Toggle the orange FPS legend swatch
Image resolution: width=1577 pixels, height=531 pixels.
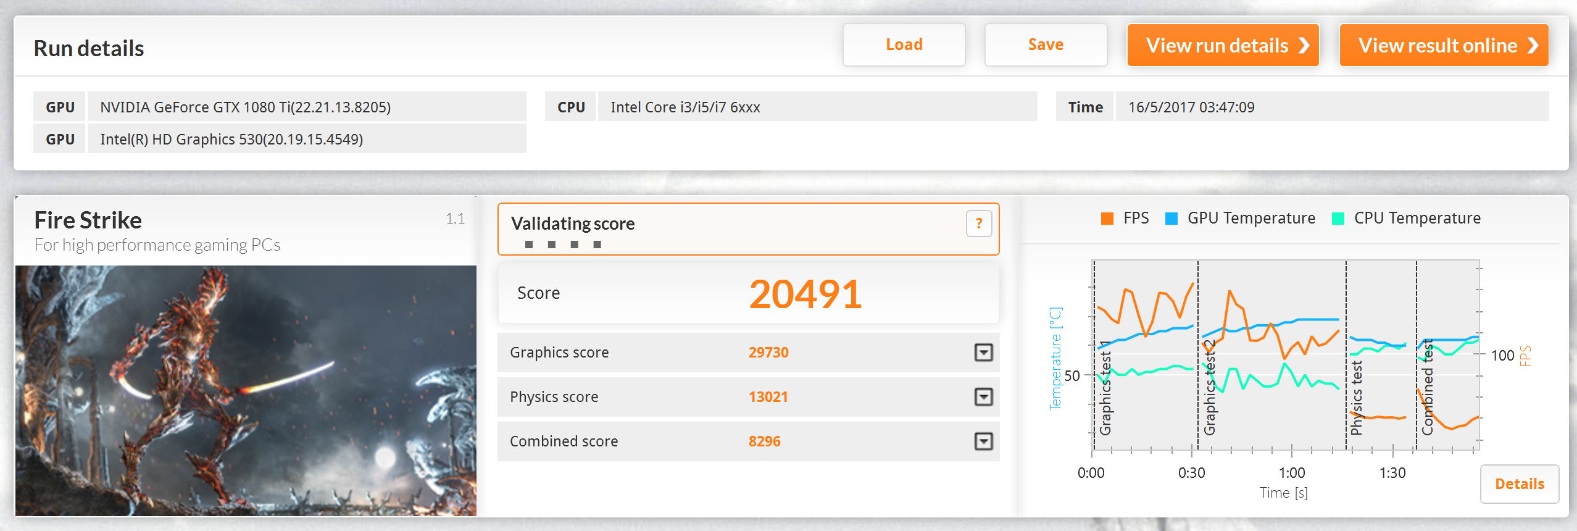[1107, 219]
